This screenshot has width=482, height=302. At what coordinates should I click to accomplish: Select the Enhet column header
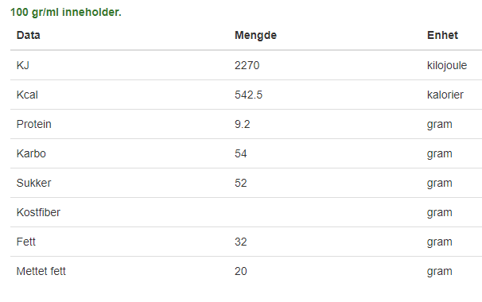point(442,35)
